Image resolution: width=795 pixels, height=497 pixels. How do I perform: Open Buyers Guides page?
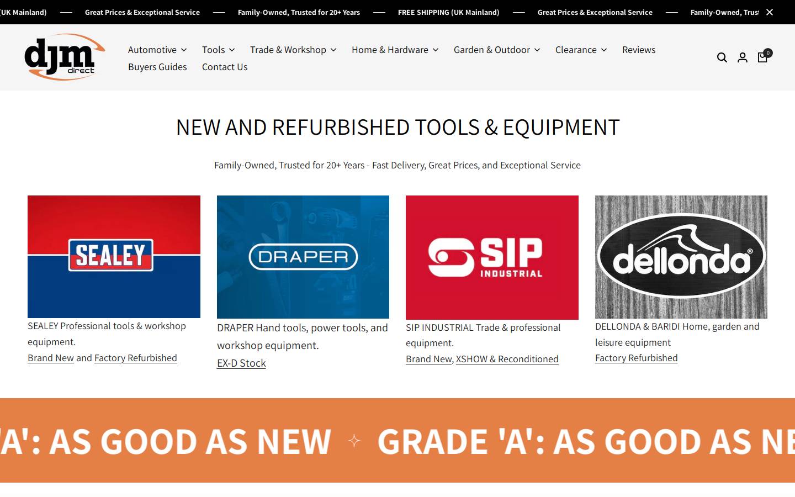(x=157, y=67)
